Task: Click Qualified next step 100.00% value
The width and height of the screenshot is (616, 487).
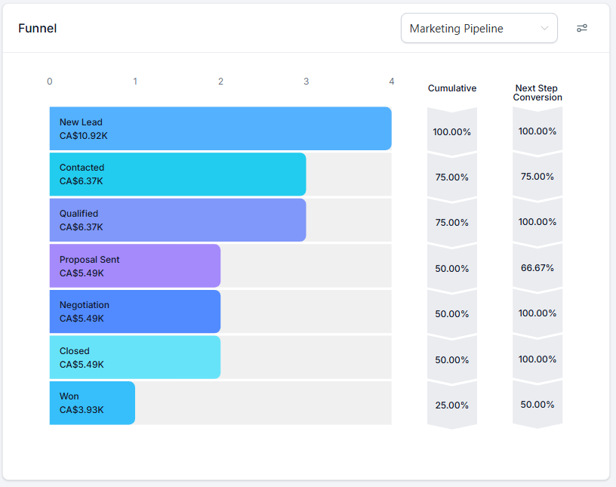Action: 537,222
